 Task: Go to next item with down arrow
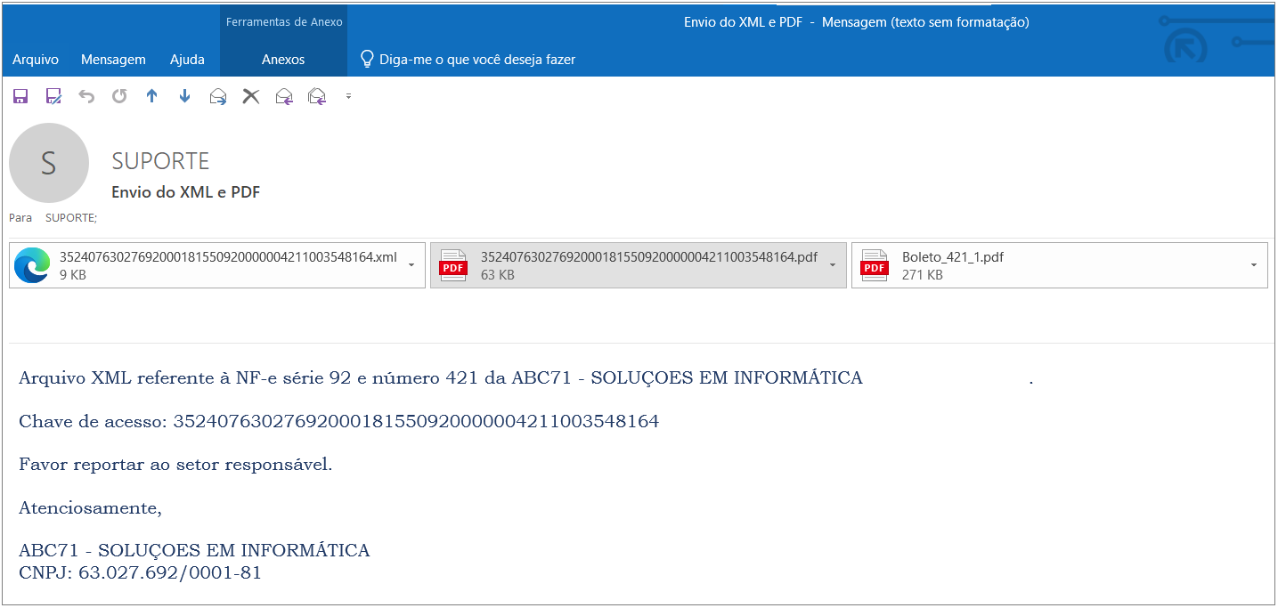pyautogui.click(x=184, y=96)
